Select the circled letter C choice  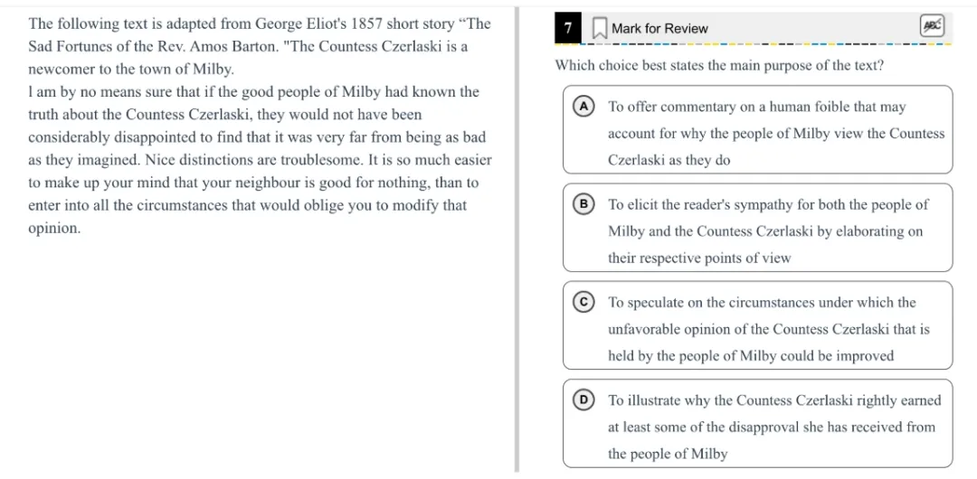click(x=584, y=303)
